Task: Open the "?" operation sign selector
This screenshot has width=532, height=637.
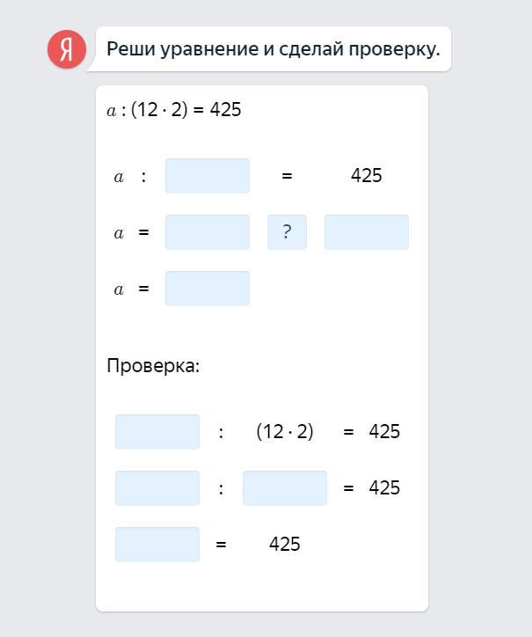Action: pos(287,232)
